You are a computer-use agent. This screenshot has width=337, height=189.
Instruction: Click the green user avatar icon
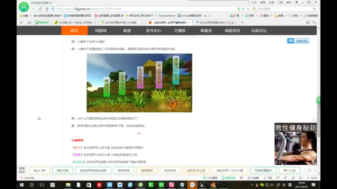[x=24, y=7]
